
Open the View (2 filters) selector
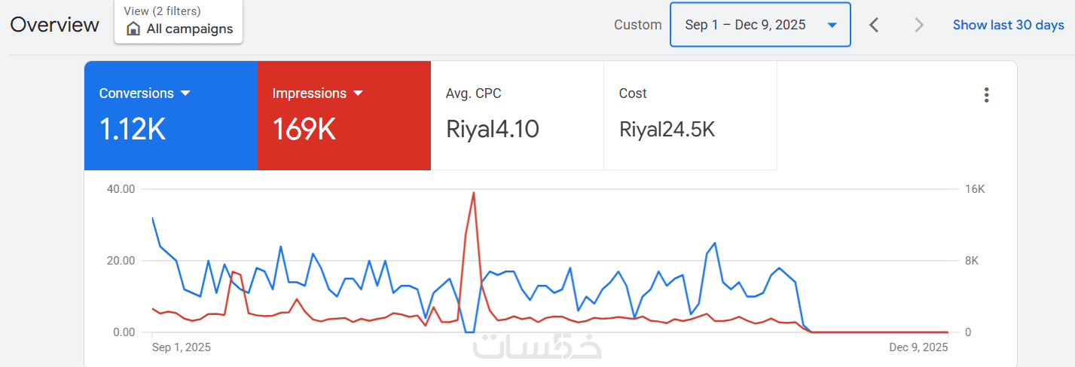tap(179, 21)
